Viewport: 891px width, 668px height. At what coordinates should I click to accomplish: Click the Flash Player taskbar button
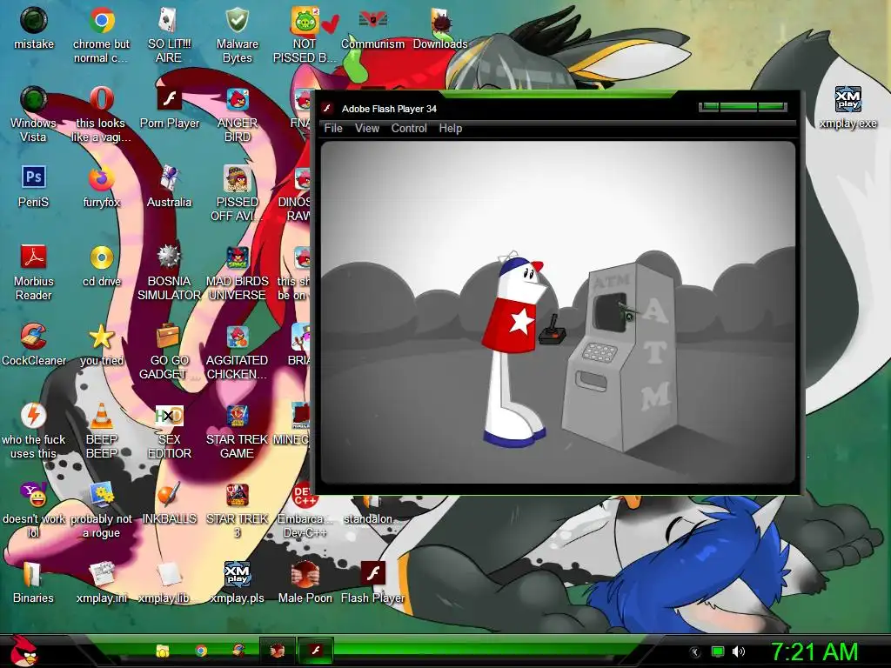pos(315,651)
